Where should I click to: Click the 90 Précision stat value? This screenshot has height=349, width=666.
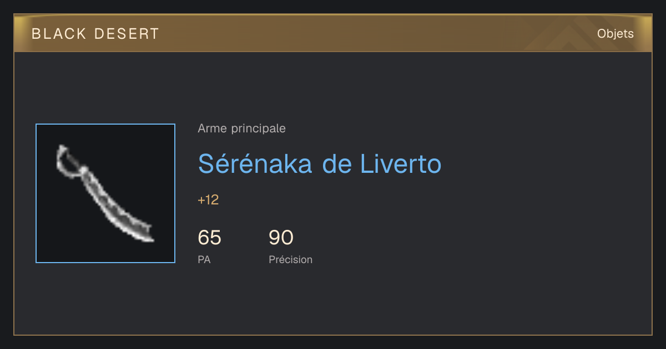[281, 238]
